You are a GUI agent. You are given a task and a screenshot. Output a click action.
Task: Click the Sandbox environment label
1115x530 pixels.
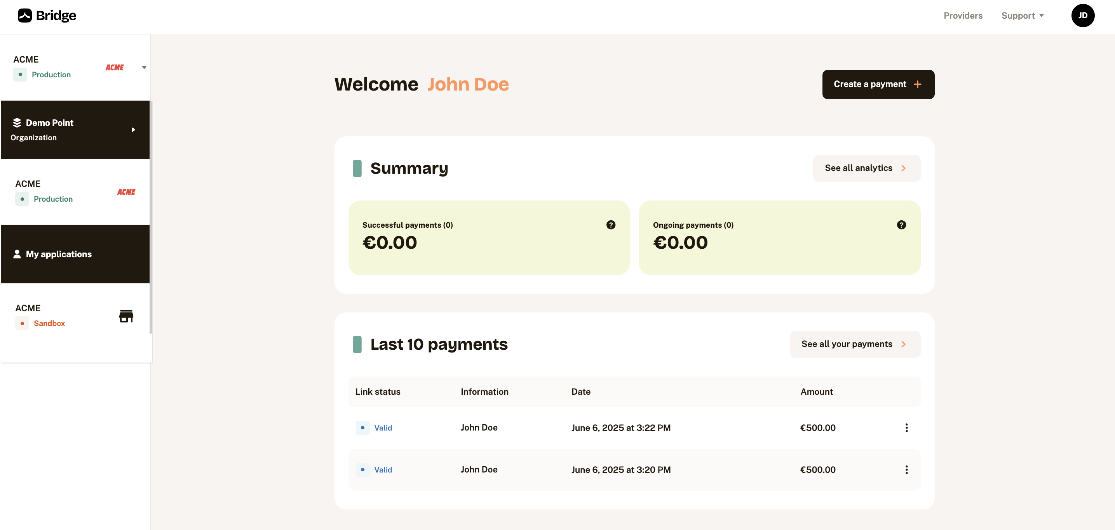pos(49,323)
